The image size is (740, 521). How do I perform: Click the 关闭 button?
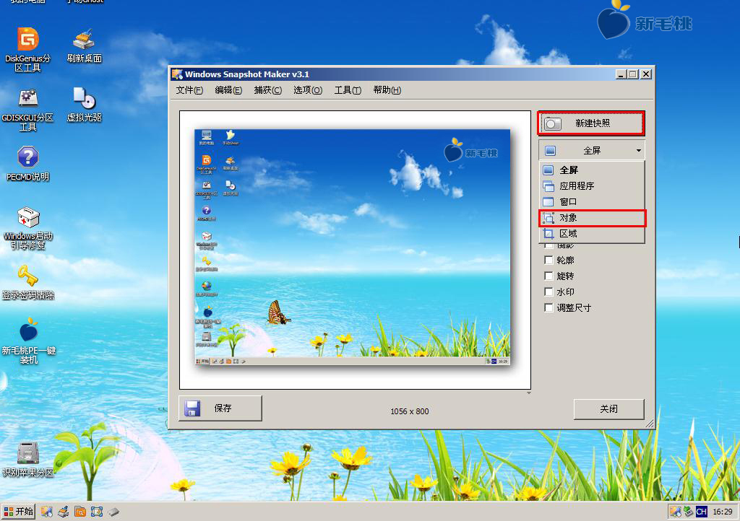pyautogui.click(x=608, y=409)
